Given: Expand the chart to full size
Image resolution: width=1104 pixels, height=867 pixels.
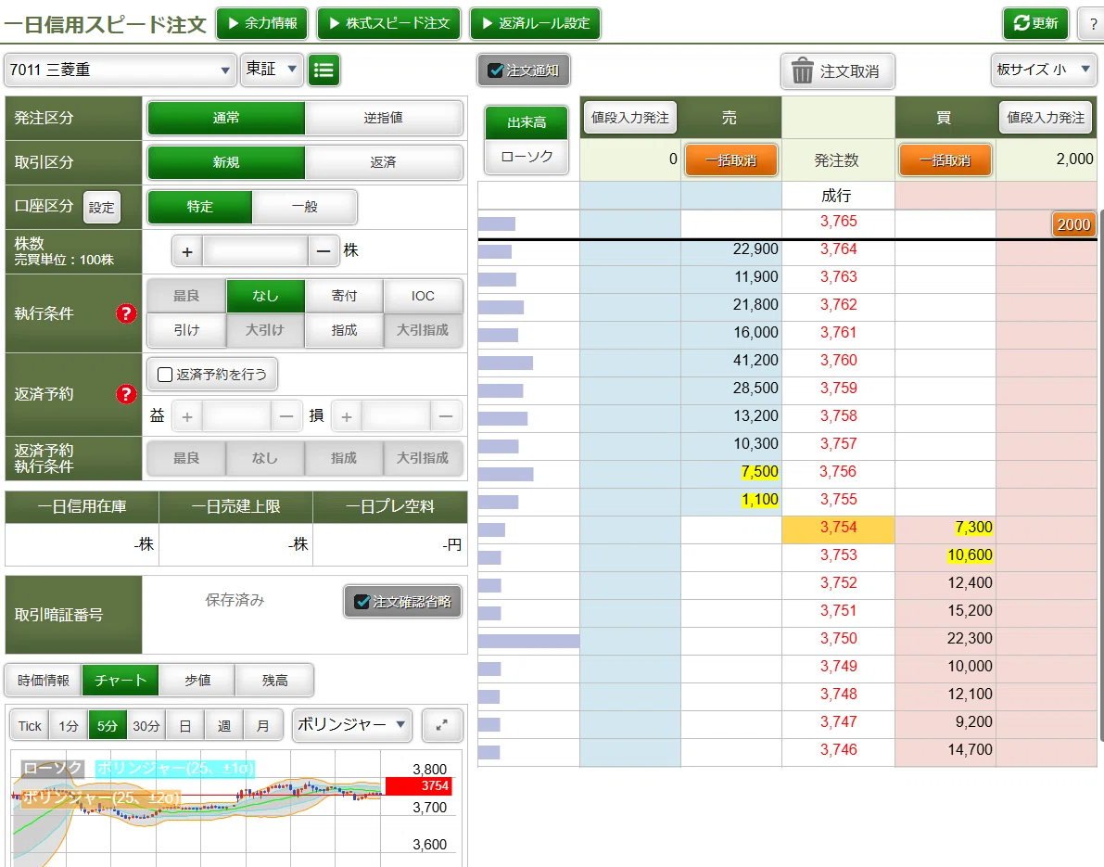Looking at the screenshot, I should click(x=442, y=725).
